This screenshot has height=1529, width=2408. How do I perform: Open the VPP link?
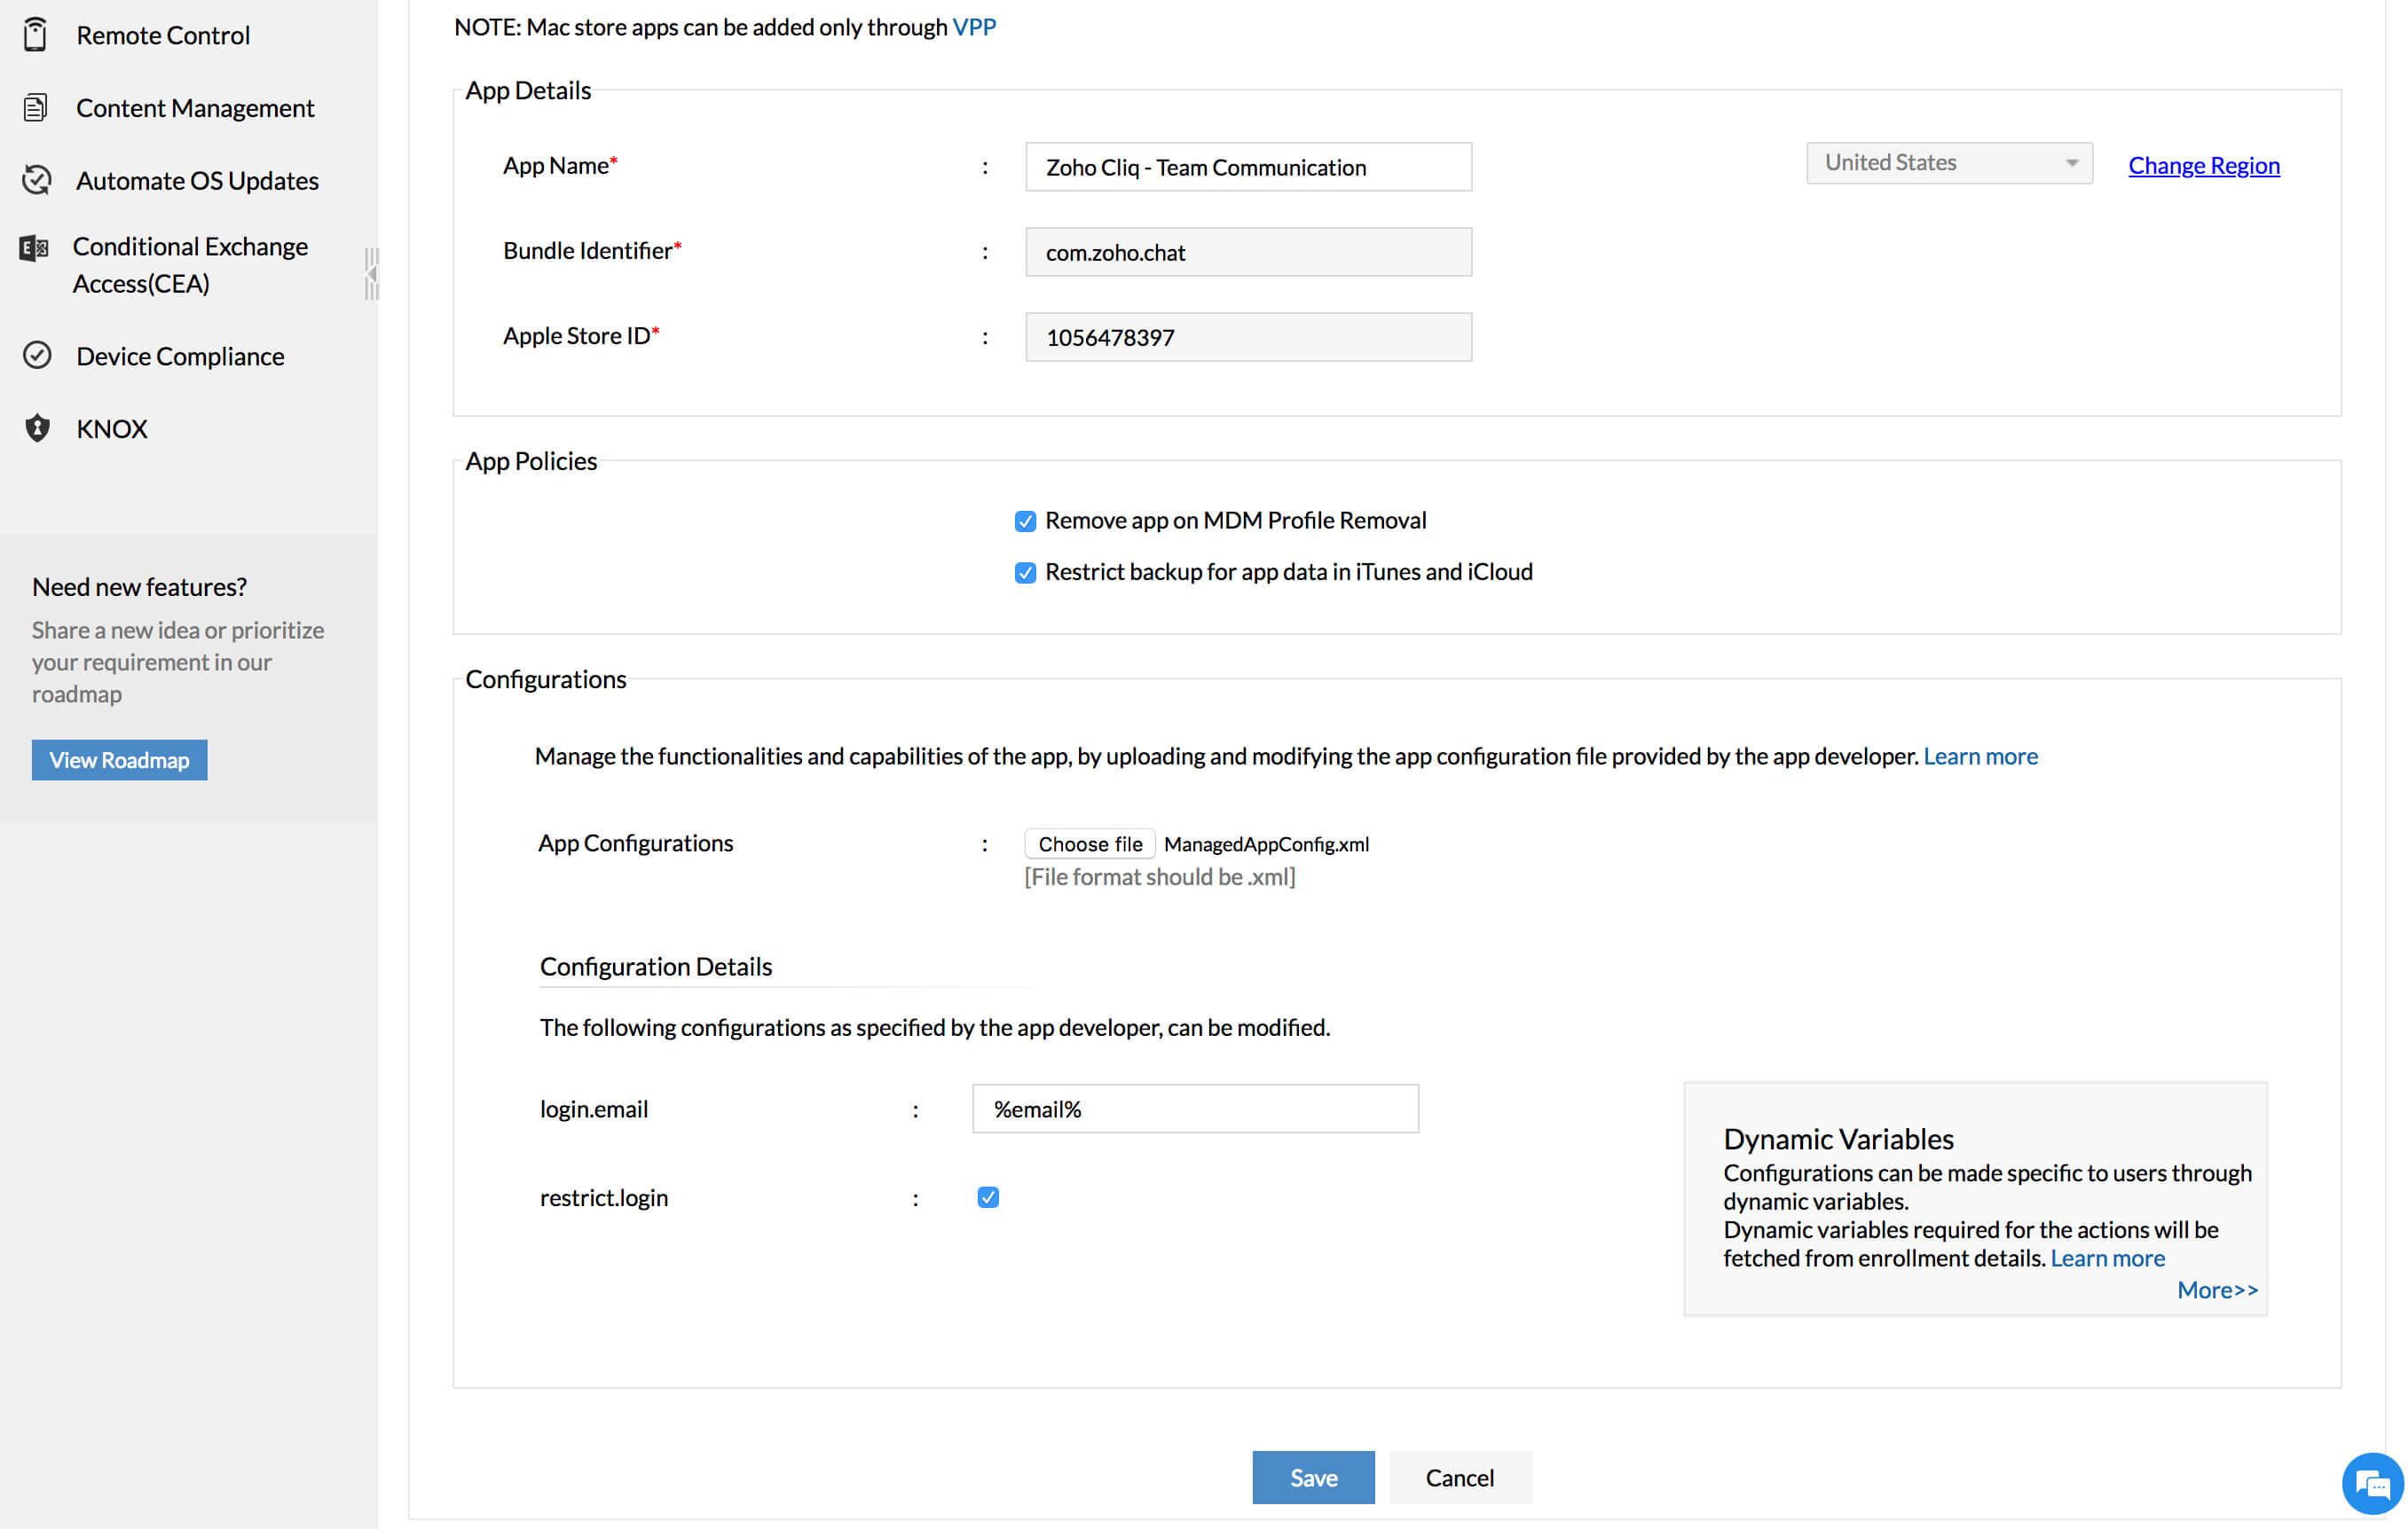[973, 26]
